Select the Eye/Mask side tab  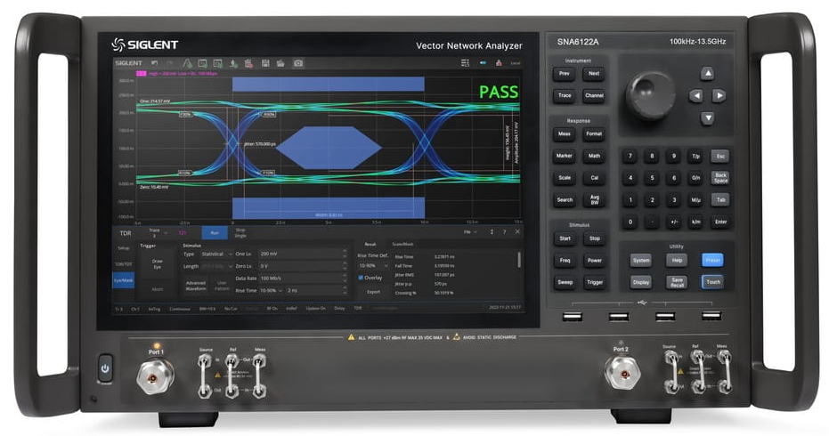tap(123, 280)
